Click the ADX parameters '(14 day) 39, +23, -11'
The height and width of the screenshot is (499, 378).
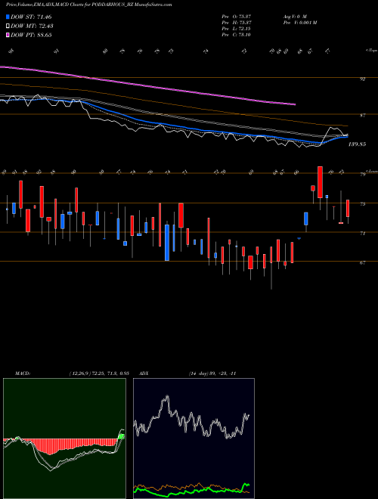click(212, 373)
